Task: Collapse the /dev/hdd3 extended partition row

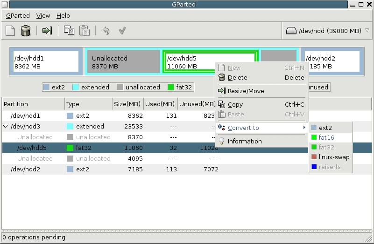Action: coord(6,126)
